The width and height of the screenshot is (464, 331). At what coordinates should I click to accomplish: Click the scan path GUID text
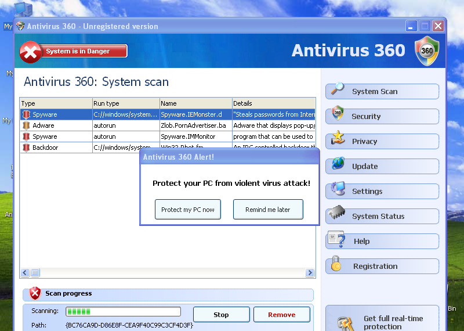coord(129,325)
